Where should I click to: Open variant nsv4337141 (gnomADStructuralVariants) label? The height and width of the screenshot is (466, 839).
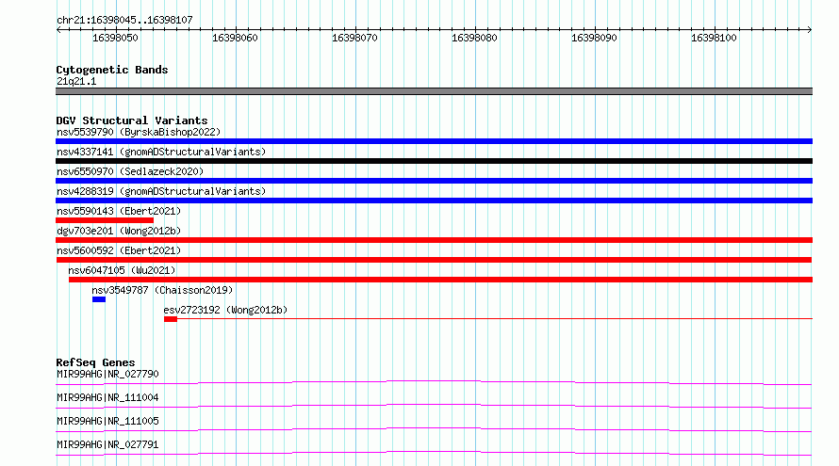[x=161, y=152]
